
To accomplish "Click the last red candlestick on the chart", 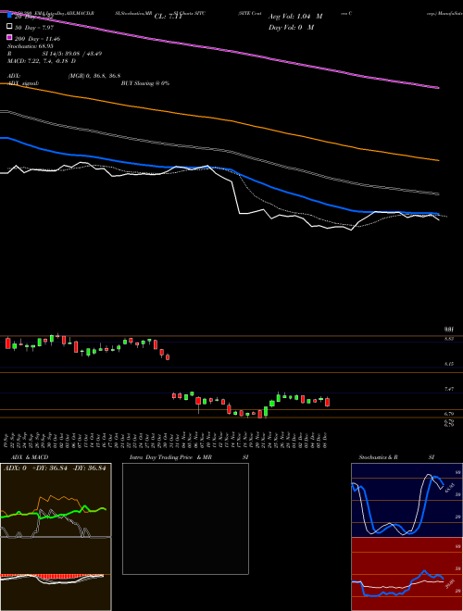I will pos(328,402).
